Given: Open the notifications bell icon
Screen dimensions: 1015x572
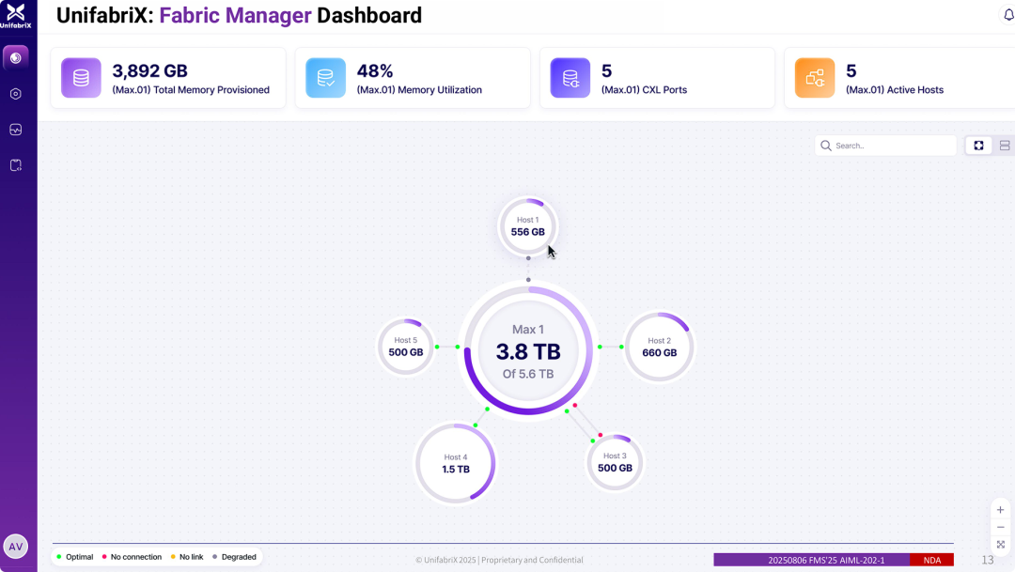Looking at the screenshot, I should click(1008, 15).
